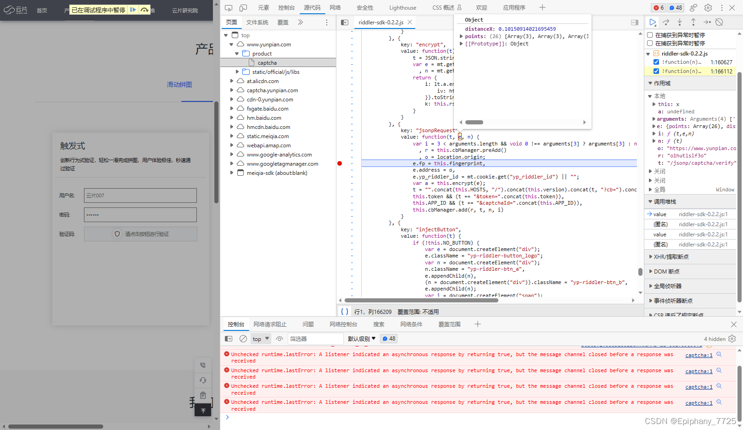Open the 网络请求阻止 drawer tab
The height and width of the screenshot is (430, 743).
[x=270, y=324]
